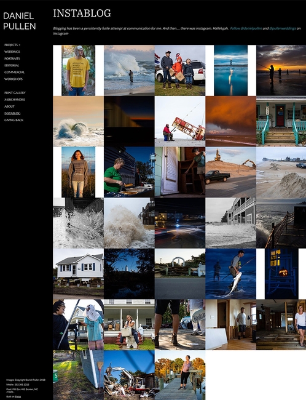Viewport: 306px width, 400px height.
Task: Open the curling ocean wave photo
Action: tap(78, 121)
